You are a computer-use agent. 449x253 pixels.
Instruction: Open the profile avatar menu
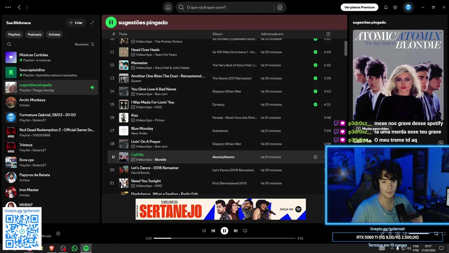pos(408,7)
